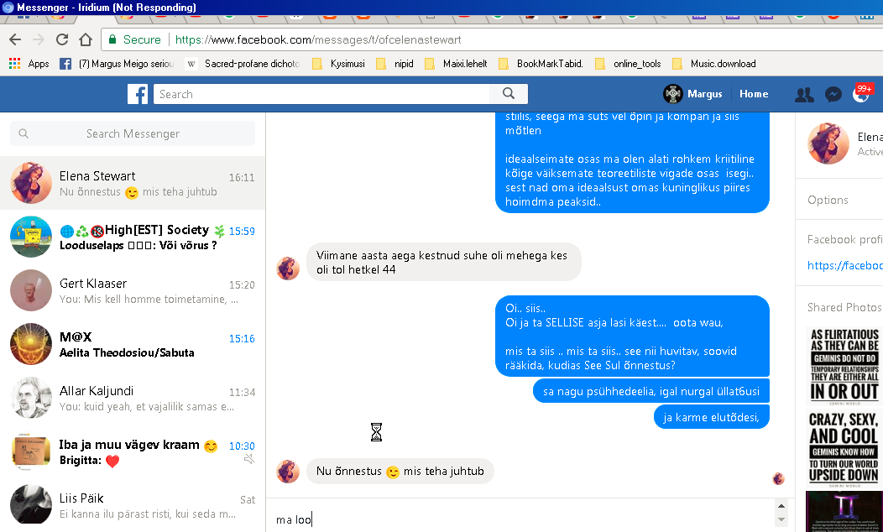Click the magnifier icon in Search Messenger

[24, 133]
